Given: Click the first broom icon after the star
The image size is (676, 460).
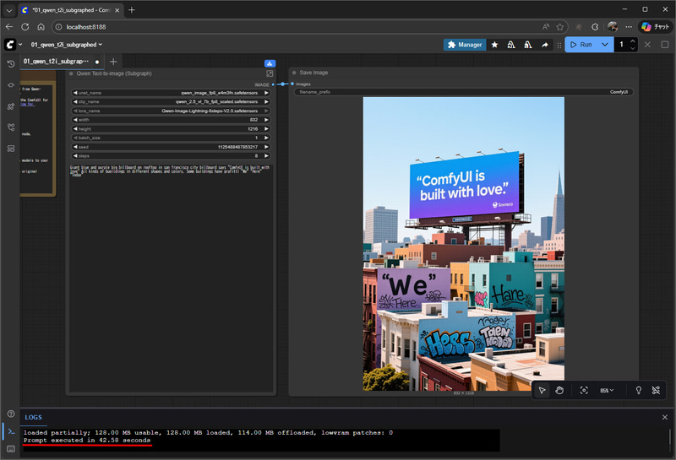Looking at the screenshot, I should coord(511,45).
